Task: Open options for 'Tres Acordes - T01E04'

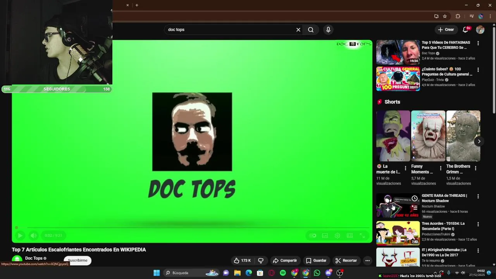Action: [478, 224]
